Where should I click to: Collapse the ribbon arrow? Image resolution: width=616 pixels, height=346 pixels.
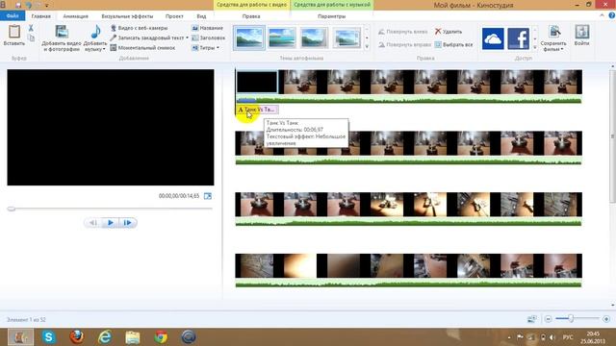coord(602,15)
